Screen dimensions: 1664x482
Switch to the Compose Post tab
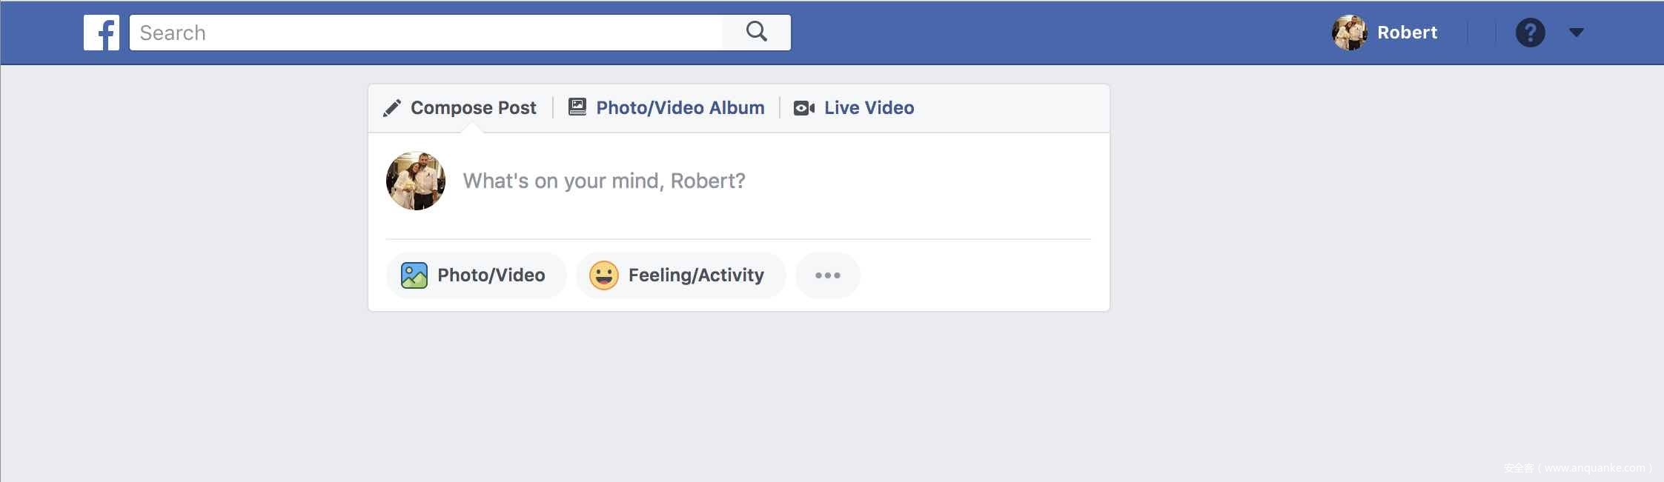pyautogui.click(x=473, y=108)
